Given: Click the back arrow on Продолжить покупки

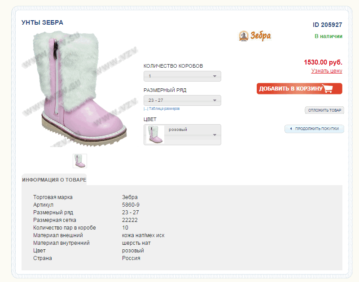Looking at the screenshot, I should coord(291,129).
